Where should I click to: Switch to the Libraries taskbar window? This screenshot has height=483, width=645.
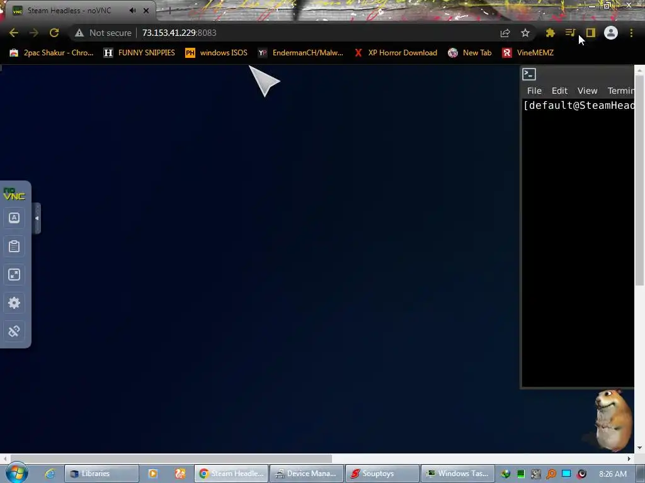101,474
